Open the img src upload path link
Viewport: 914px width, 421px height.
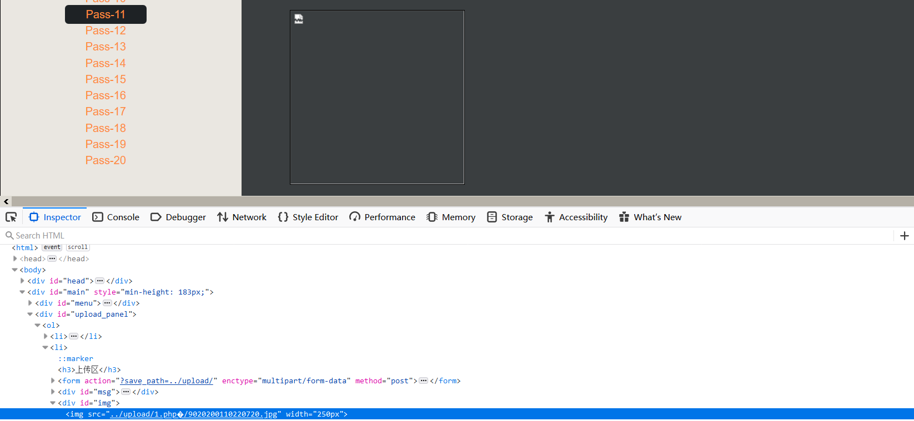pyautogui.click(x=194, y=414)
